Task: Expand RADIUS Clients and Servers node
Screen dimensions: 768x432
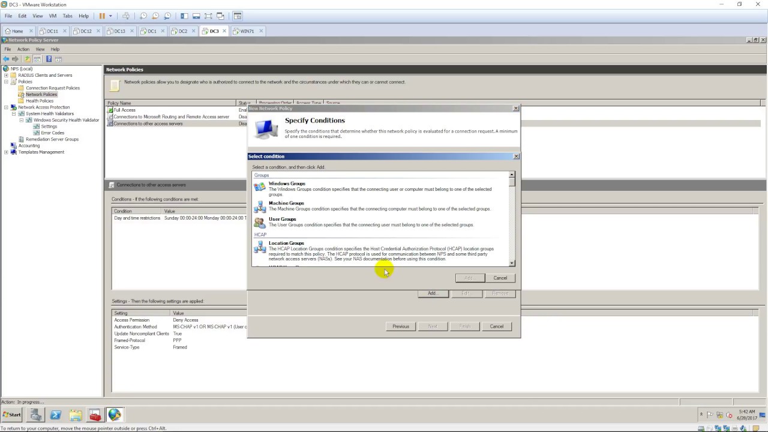Action: [6, 75]
